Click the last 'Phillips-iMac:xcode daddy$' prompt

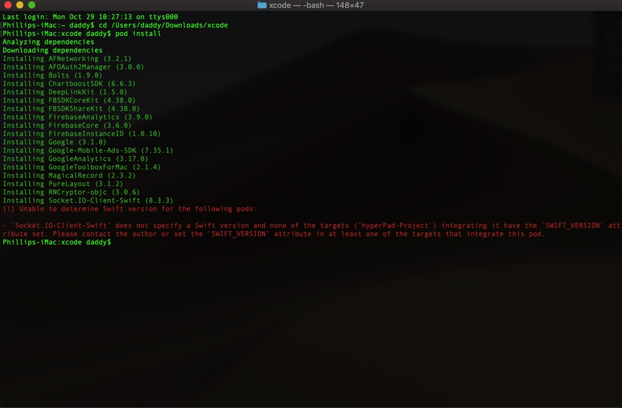point(57,242)
